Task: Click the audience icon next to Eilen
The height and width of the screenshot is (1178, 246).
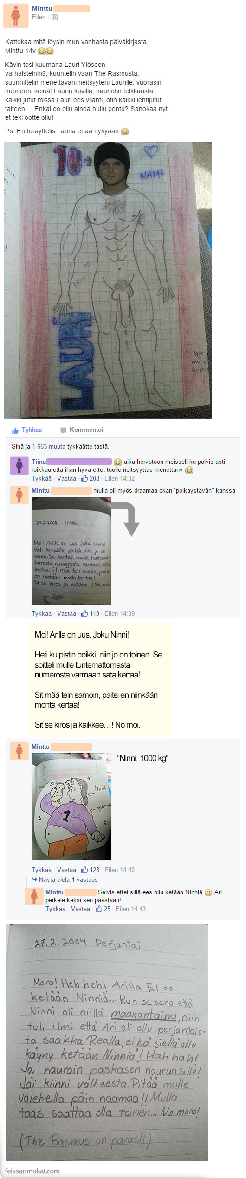Action: (54, 17)
